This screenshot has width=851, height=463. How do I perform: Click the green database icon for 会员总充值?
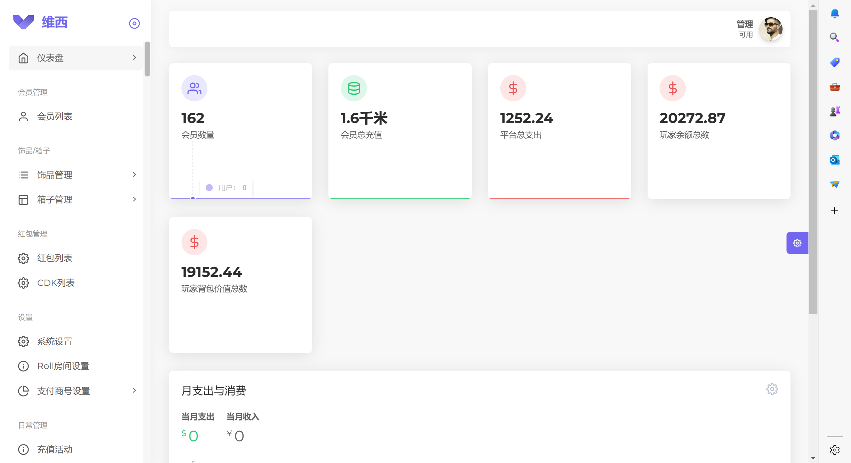click(354, 88)
